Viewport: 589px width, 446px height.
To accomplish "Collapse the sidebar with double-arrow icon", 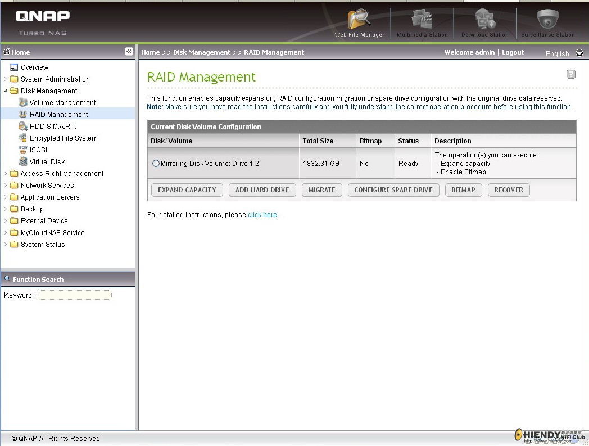I will click(x=129, y=52).
